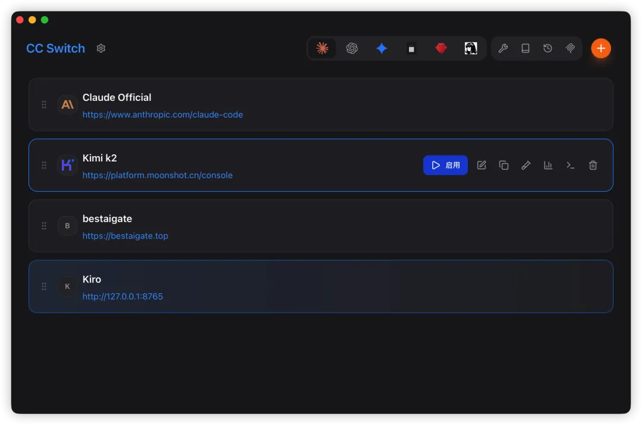Click the pencil icon on Kimi k2
This screenshot has height=425, width=642.
click(x=526, y=165)
